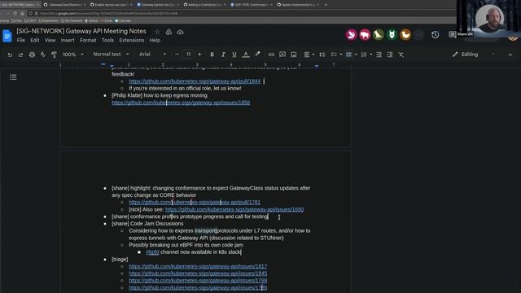This screenshot has width=521, height=293.
Task: Follow the #ebpf channel link
Action: [152, 252]
